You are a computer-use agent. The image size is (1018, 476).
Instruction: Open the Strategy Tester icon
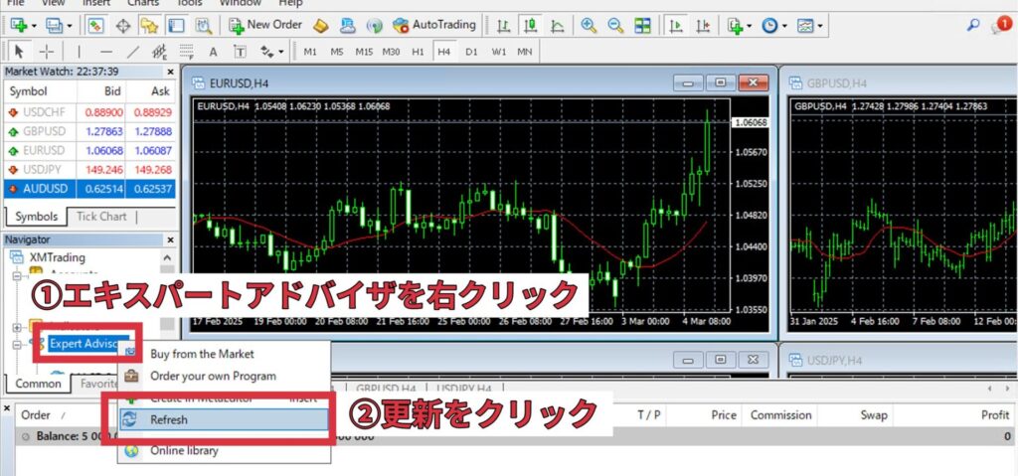(x=202, y=25)
